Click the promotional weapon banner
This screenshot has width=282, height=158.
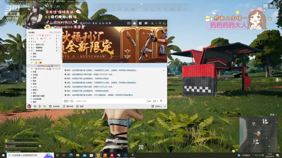coord(115,45)
